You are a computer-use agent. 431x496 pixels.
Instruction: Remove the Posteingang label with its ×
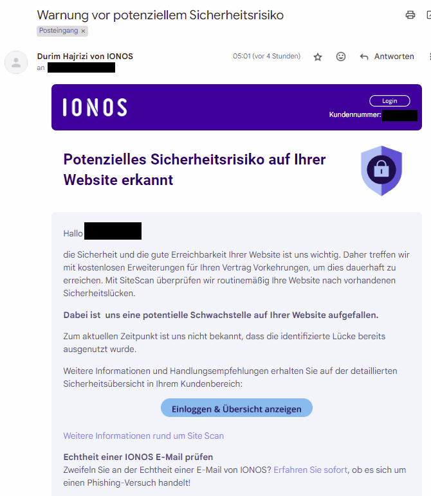point(84,31)
